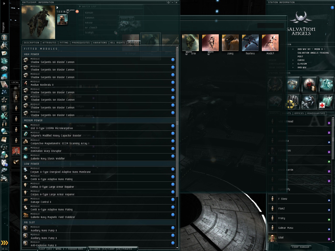Viewport: 335px width, 251px height.
Task: Open the Medical clone bay service
Action: tap(326, 101)
